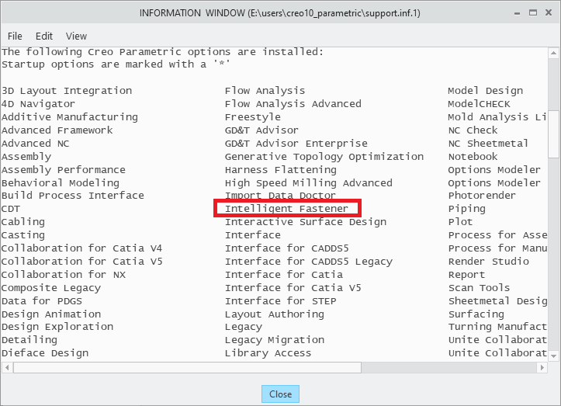Click the vertical scrollbar up arrow
This screenshot has width=561, height=406.
(x=554, y=53)
